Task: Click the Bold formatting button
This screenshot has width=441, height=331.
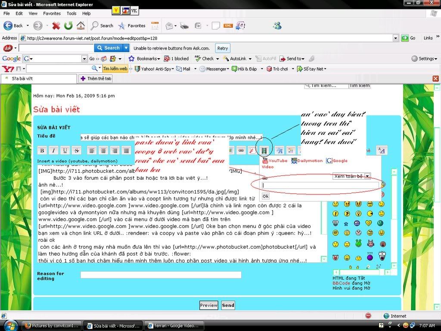Action: click(42, 150)
